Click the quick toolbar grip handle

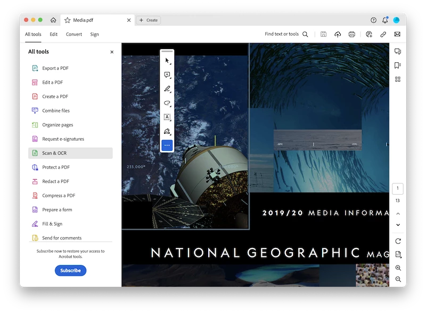pyautogui.click(x=167, y=51)
